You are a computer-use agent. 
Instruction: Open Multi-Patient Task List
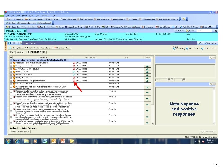click(x=34, y=19)
